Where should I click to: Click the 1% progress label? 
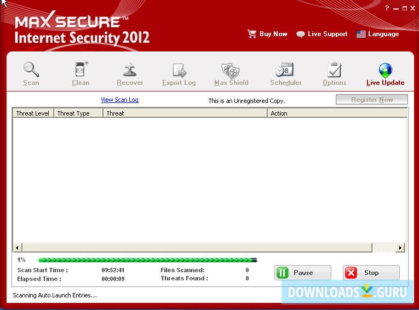click(21, 260)
